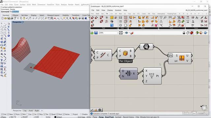
Task: Open Grasshopper File menu
Action: (93, 10)
